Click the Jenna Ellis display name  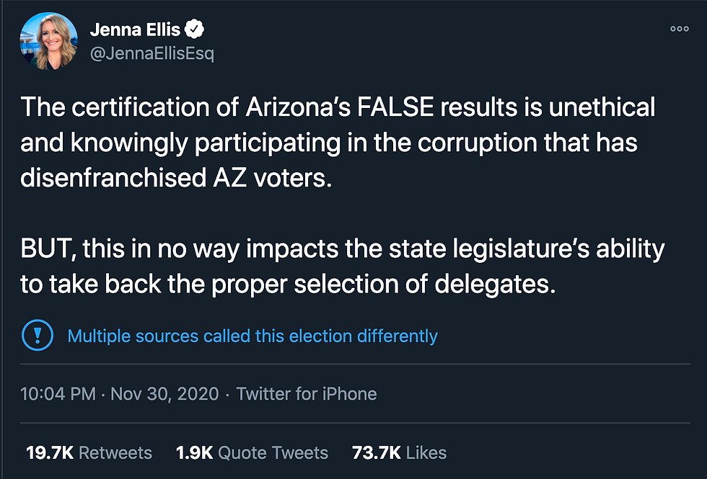coord(133,30)
